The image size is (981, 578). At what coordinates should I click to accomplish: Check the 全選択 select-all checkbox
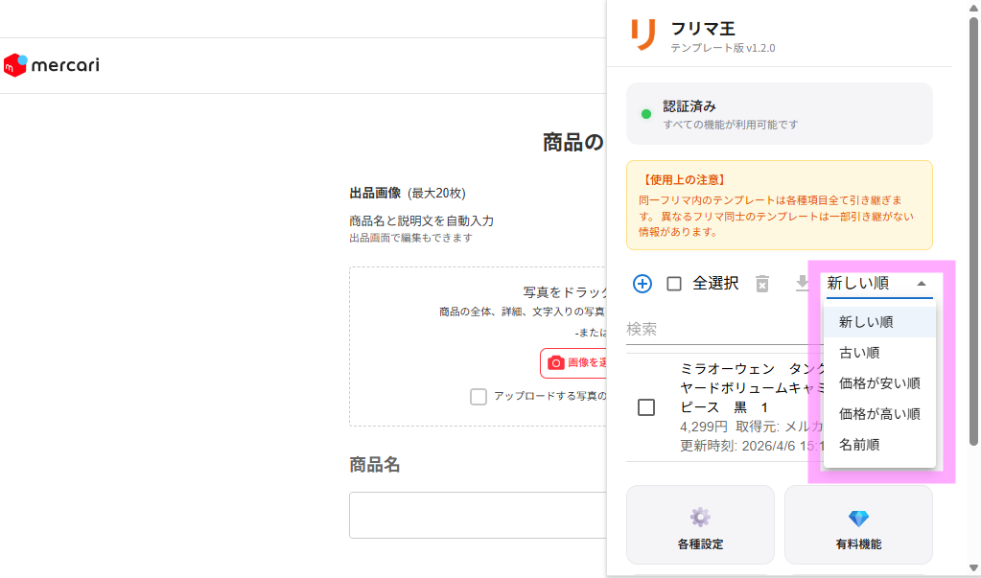point(674,284)
